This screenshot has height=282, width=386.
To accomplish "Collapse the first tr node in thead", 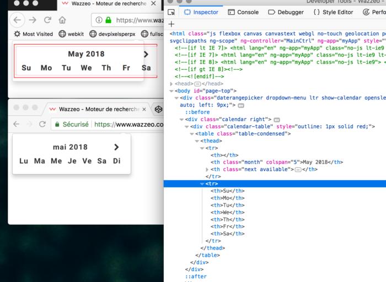I will pos(202,148).
